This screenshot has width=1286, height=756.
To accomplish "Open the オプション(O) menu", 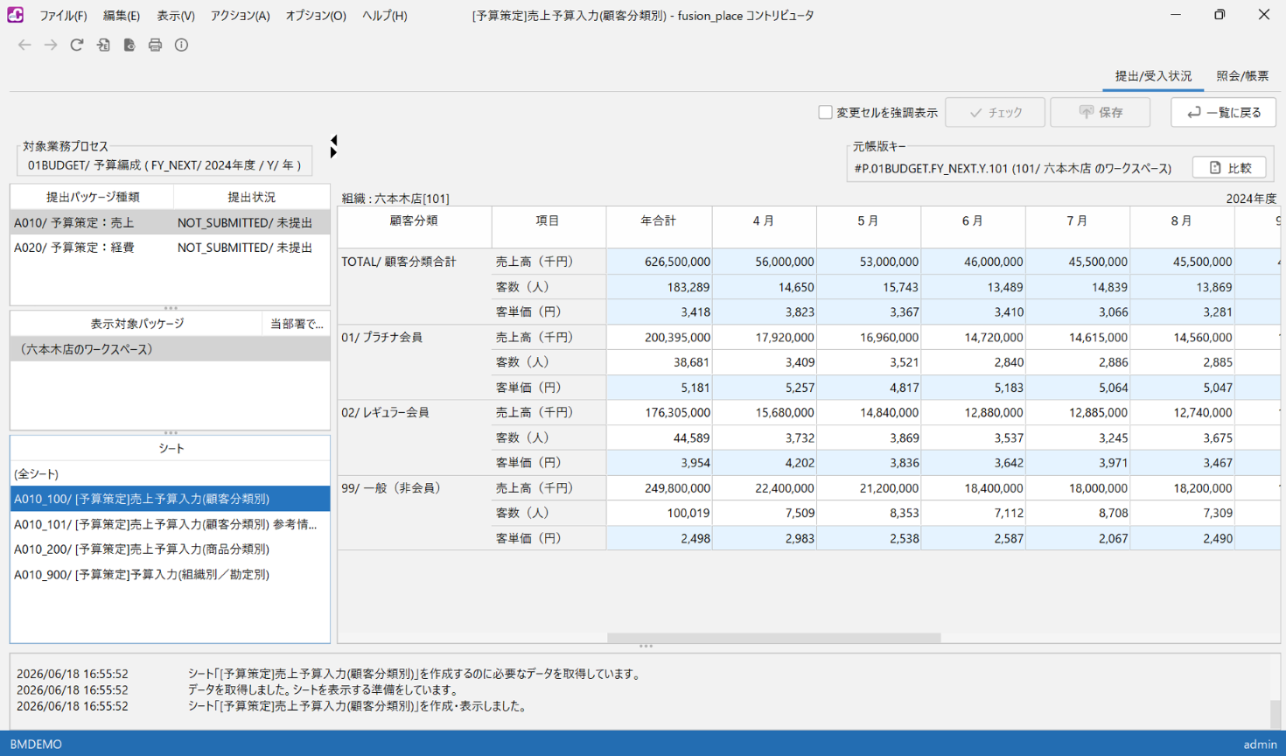I will click(x=316, y=16).
